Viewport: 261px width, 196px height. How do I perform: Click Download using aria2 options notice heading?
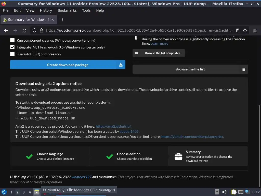coord(48,84)
